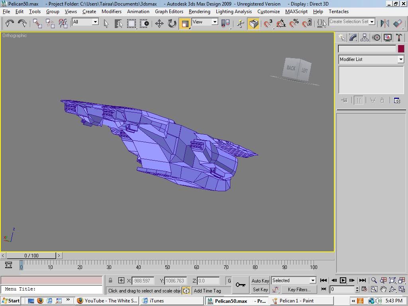
Task: Toggle Pin Stack in the modifier stack
Action: (344, 100)
